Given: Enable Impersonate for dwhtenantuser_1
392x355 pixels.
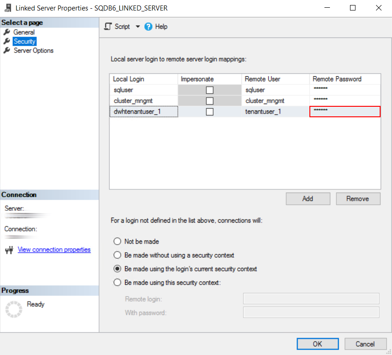Looking at the screenshot, I should click(x=209, y=112).
